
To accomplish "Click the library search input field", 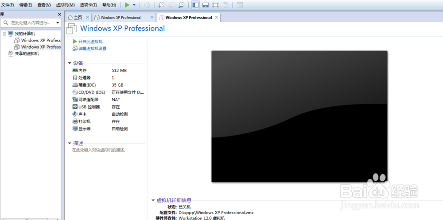I will (31, 23).
